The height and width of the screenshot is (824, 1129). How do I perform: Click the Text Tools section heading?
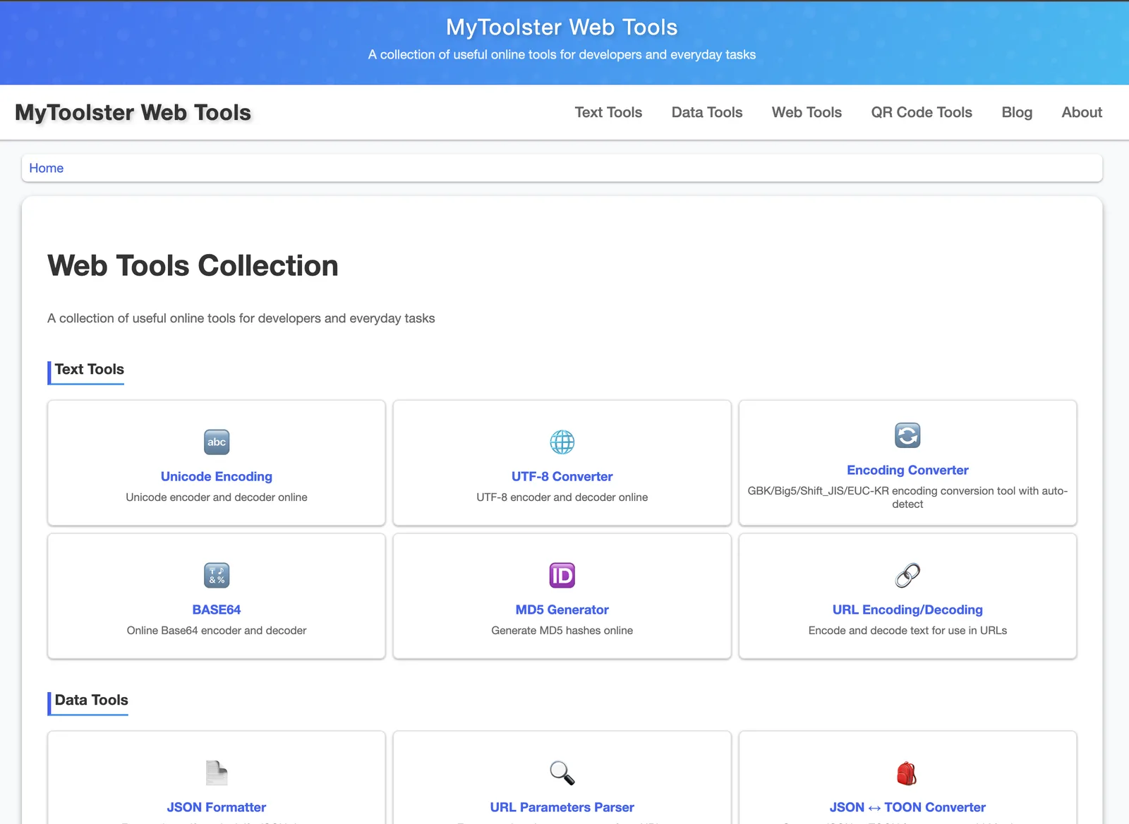tap(90, 370)
